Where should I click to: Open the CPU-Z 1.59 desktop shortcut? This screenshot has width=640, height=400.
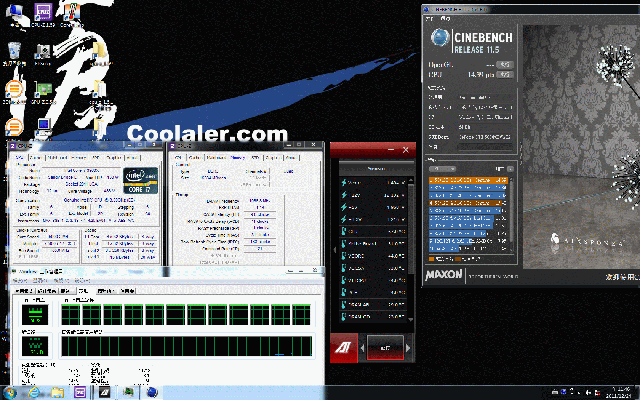(x=43, y=15)
